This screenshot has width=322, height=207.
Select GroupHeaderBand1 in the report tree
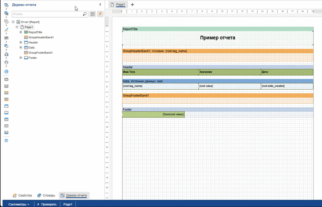pyautogui.click(x=41, y=37)
